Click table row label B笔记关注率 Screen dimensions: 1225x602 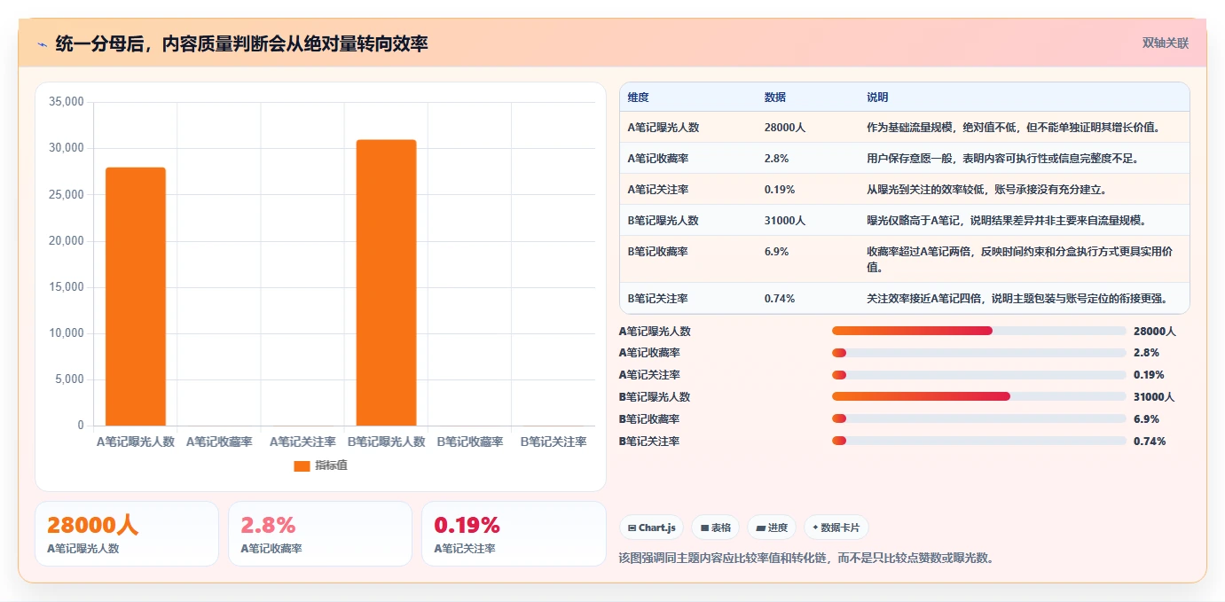point(657,299)
